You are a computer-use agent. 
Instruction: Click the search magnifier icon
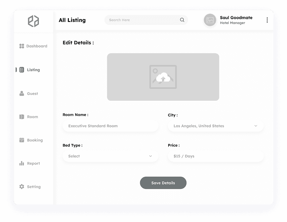182,20
